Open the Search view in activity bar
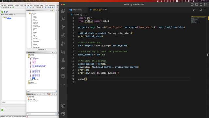 click(63, 19)
